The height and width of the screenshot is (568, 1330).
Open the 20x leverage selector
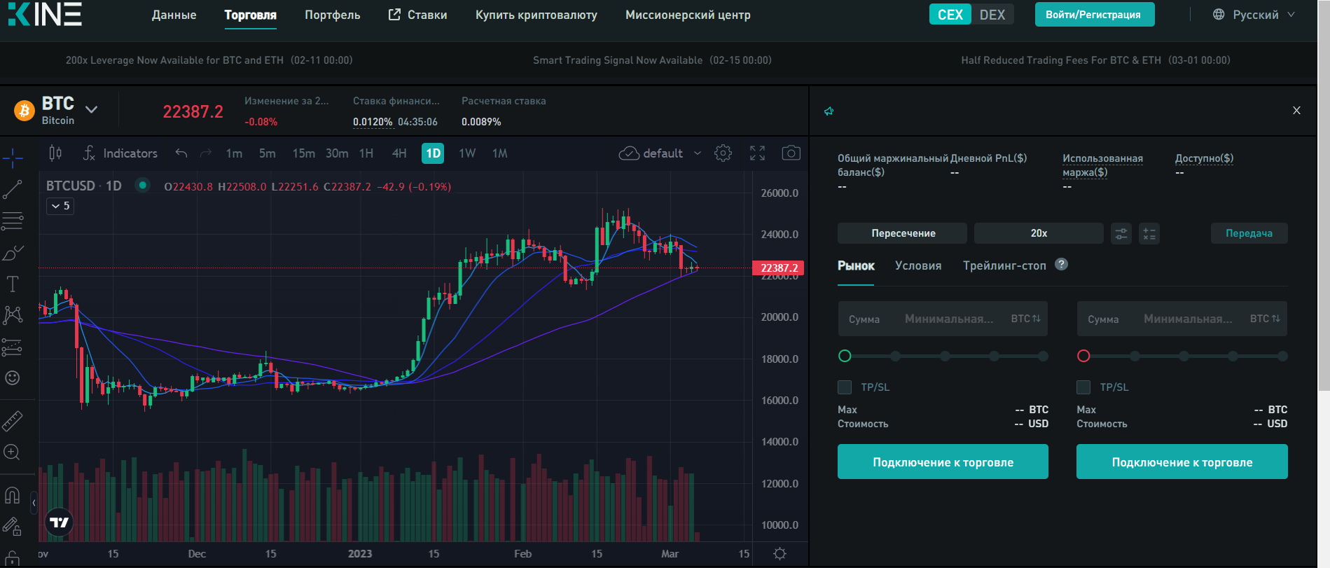click(1039, 233)
